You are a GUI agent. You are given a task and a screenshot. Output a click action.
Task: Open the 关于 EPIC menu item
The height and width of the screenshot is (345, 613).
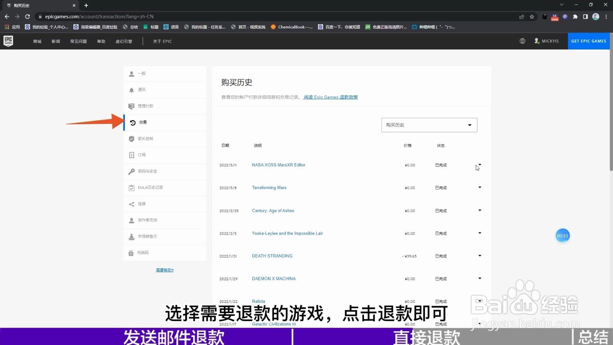point(162,41)
